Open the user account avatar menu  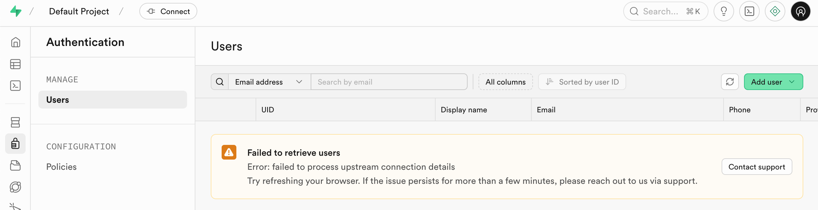pos(800,11)
